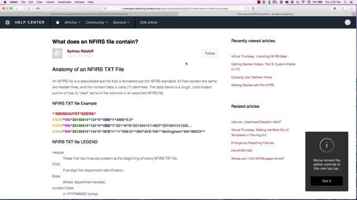357x200 pixels.
Task: Open 'Virtual Thursday: Importing NFIRS Data' link
Action: tap(259, 56)
